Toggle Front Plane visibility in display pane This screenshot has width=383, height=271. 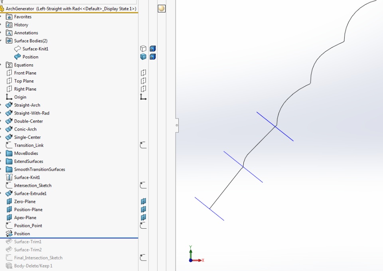point(143,73)
